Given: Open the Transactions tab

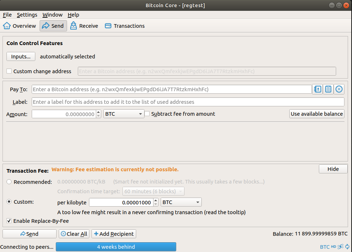Looking at the screenshot, I should (125, 26).
